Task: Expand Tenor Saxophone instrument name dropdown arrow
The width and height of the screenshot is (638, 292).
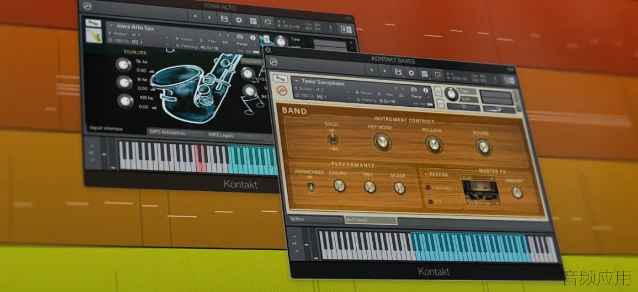Action: 297,81
